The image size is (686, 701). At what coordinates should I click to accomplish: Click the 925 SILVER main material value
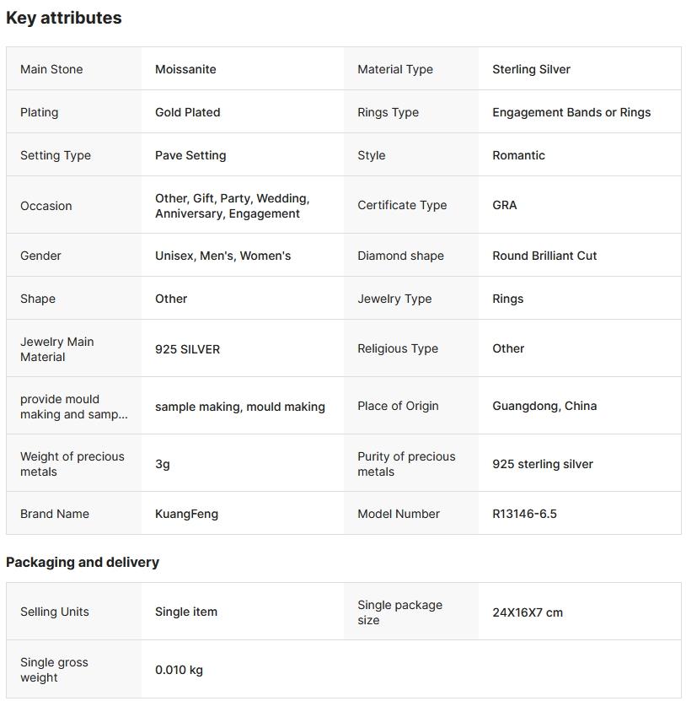coord(187,349)
